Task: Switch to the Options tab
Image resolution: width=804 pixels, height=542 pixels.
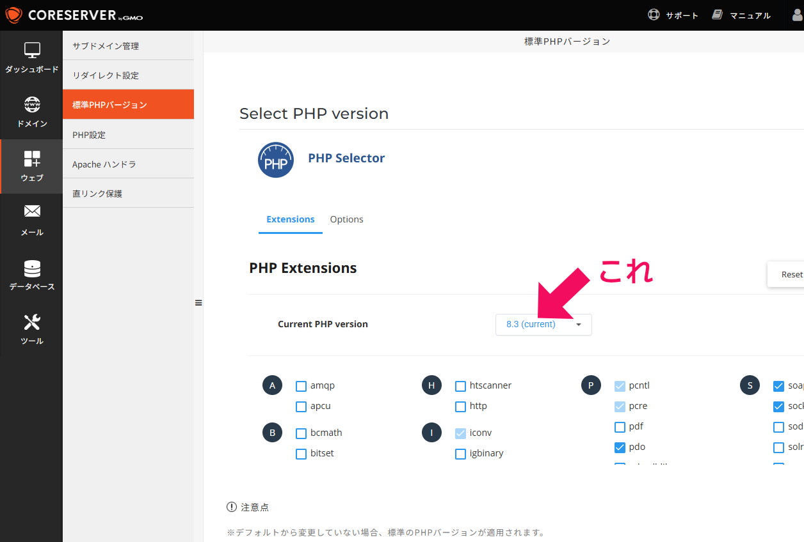Action: coord(347,219)
